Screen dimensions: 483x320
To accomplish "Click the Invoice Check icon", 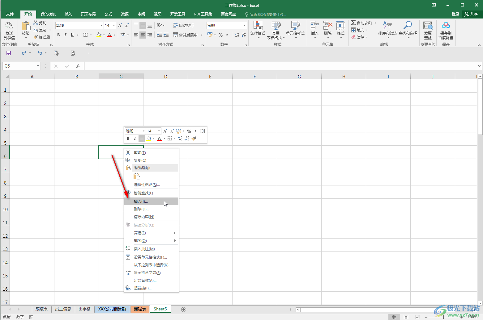I will coord(428,26).
